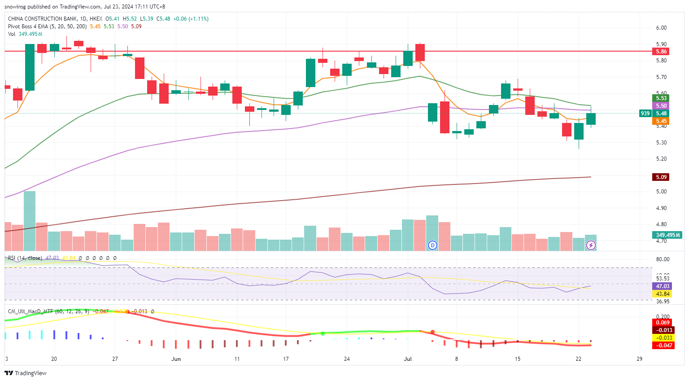Click the Jul date label on time axis

coord(408,359)
